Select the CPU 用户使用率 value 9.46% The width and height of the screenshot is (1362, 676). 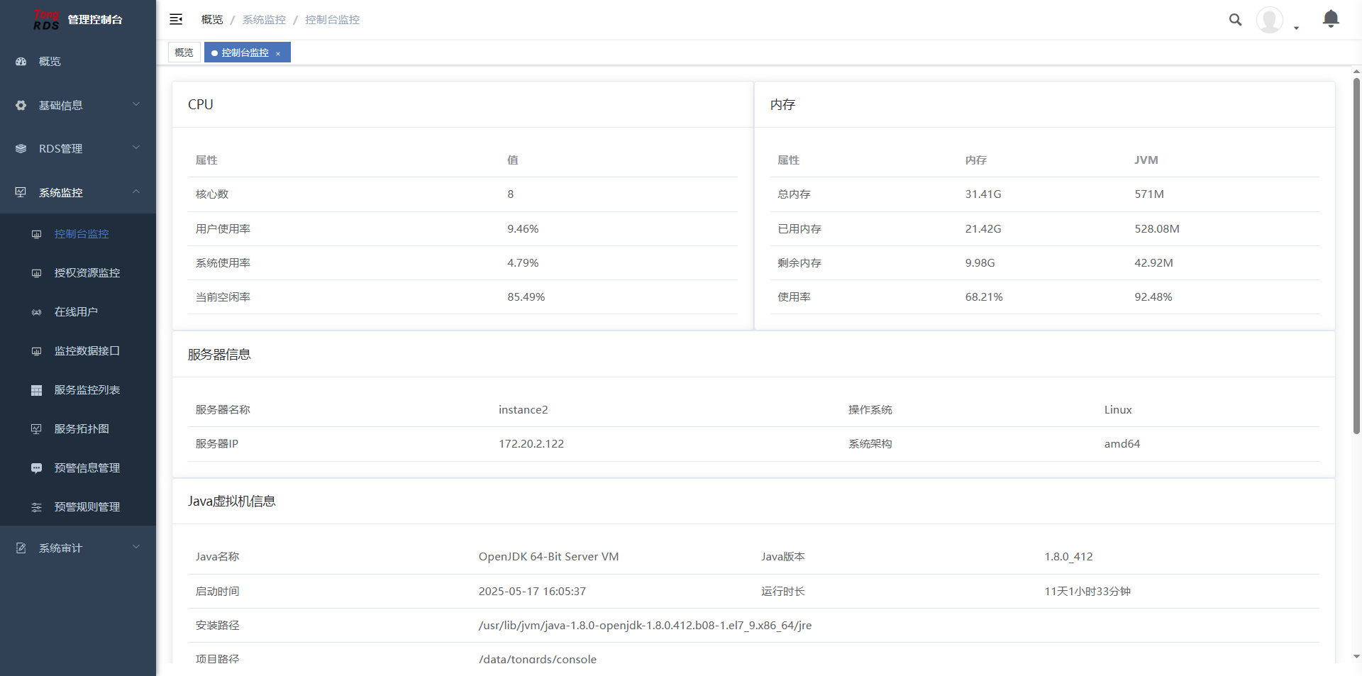coord(523,229)
